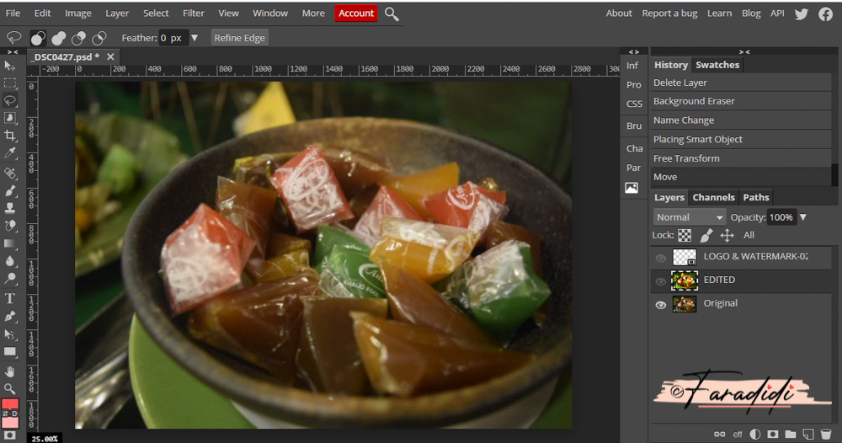Switch to the Paths tab
842x443 pixels.
pos(755,198)
